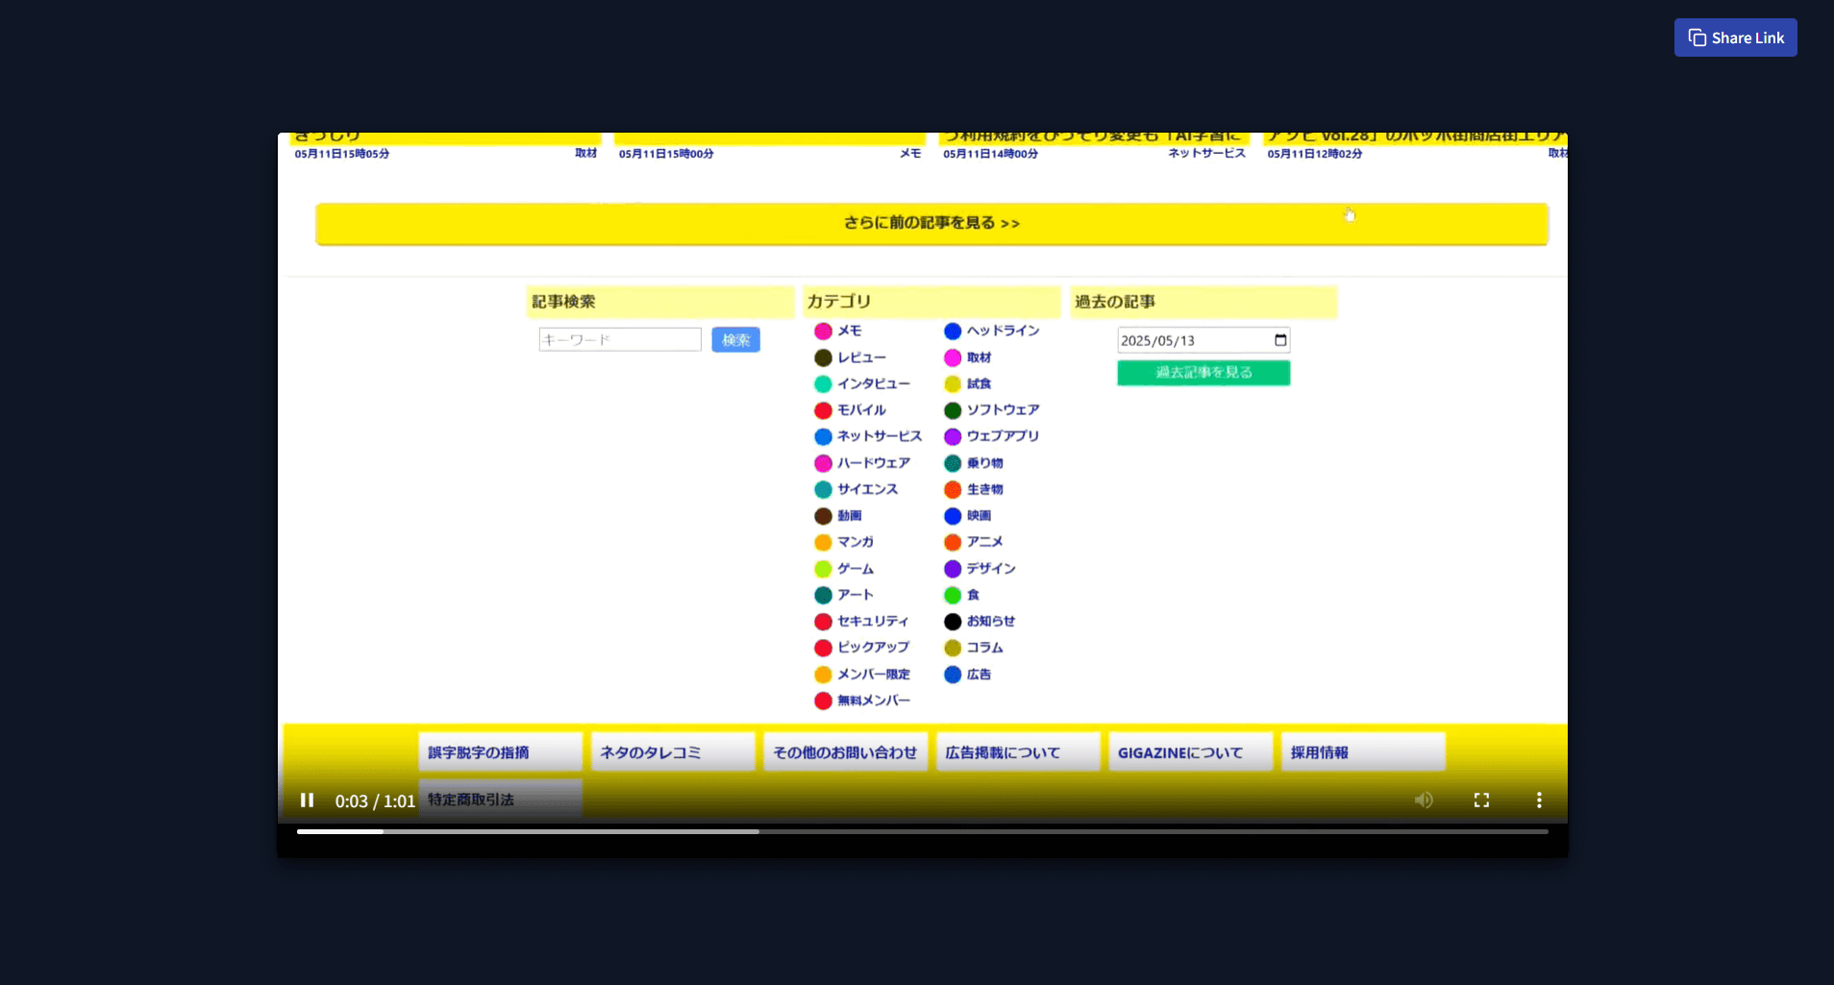Mute the video volume

tap(1424, 800)
